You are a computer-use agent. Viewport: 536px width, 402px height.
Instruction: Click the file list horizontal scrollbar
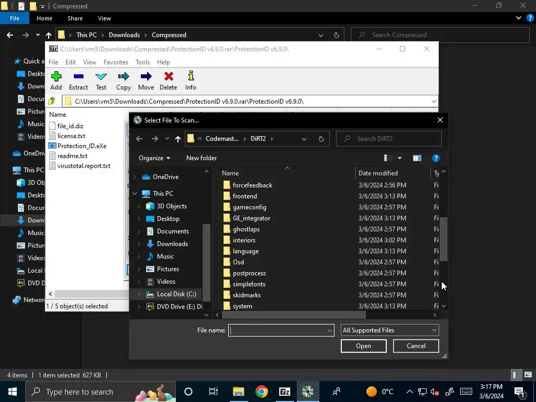click(293, 315)
